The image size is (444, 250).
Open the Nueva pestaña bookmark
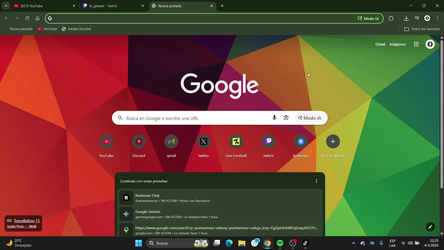pyautogui.click(x=18, y=29)
